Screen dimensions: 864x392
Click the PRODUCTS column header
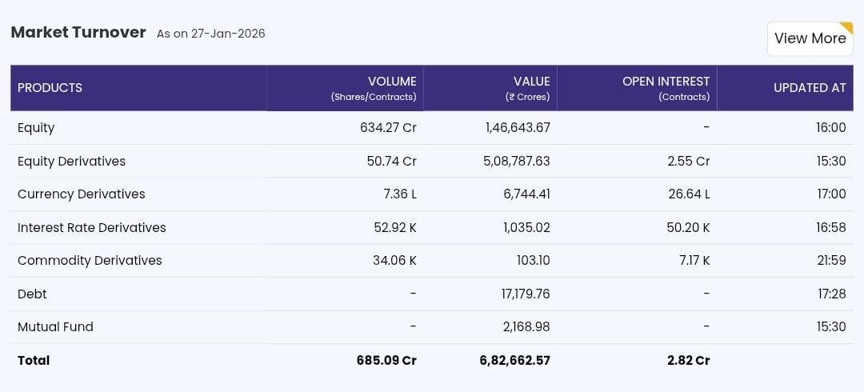[50, 88]
